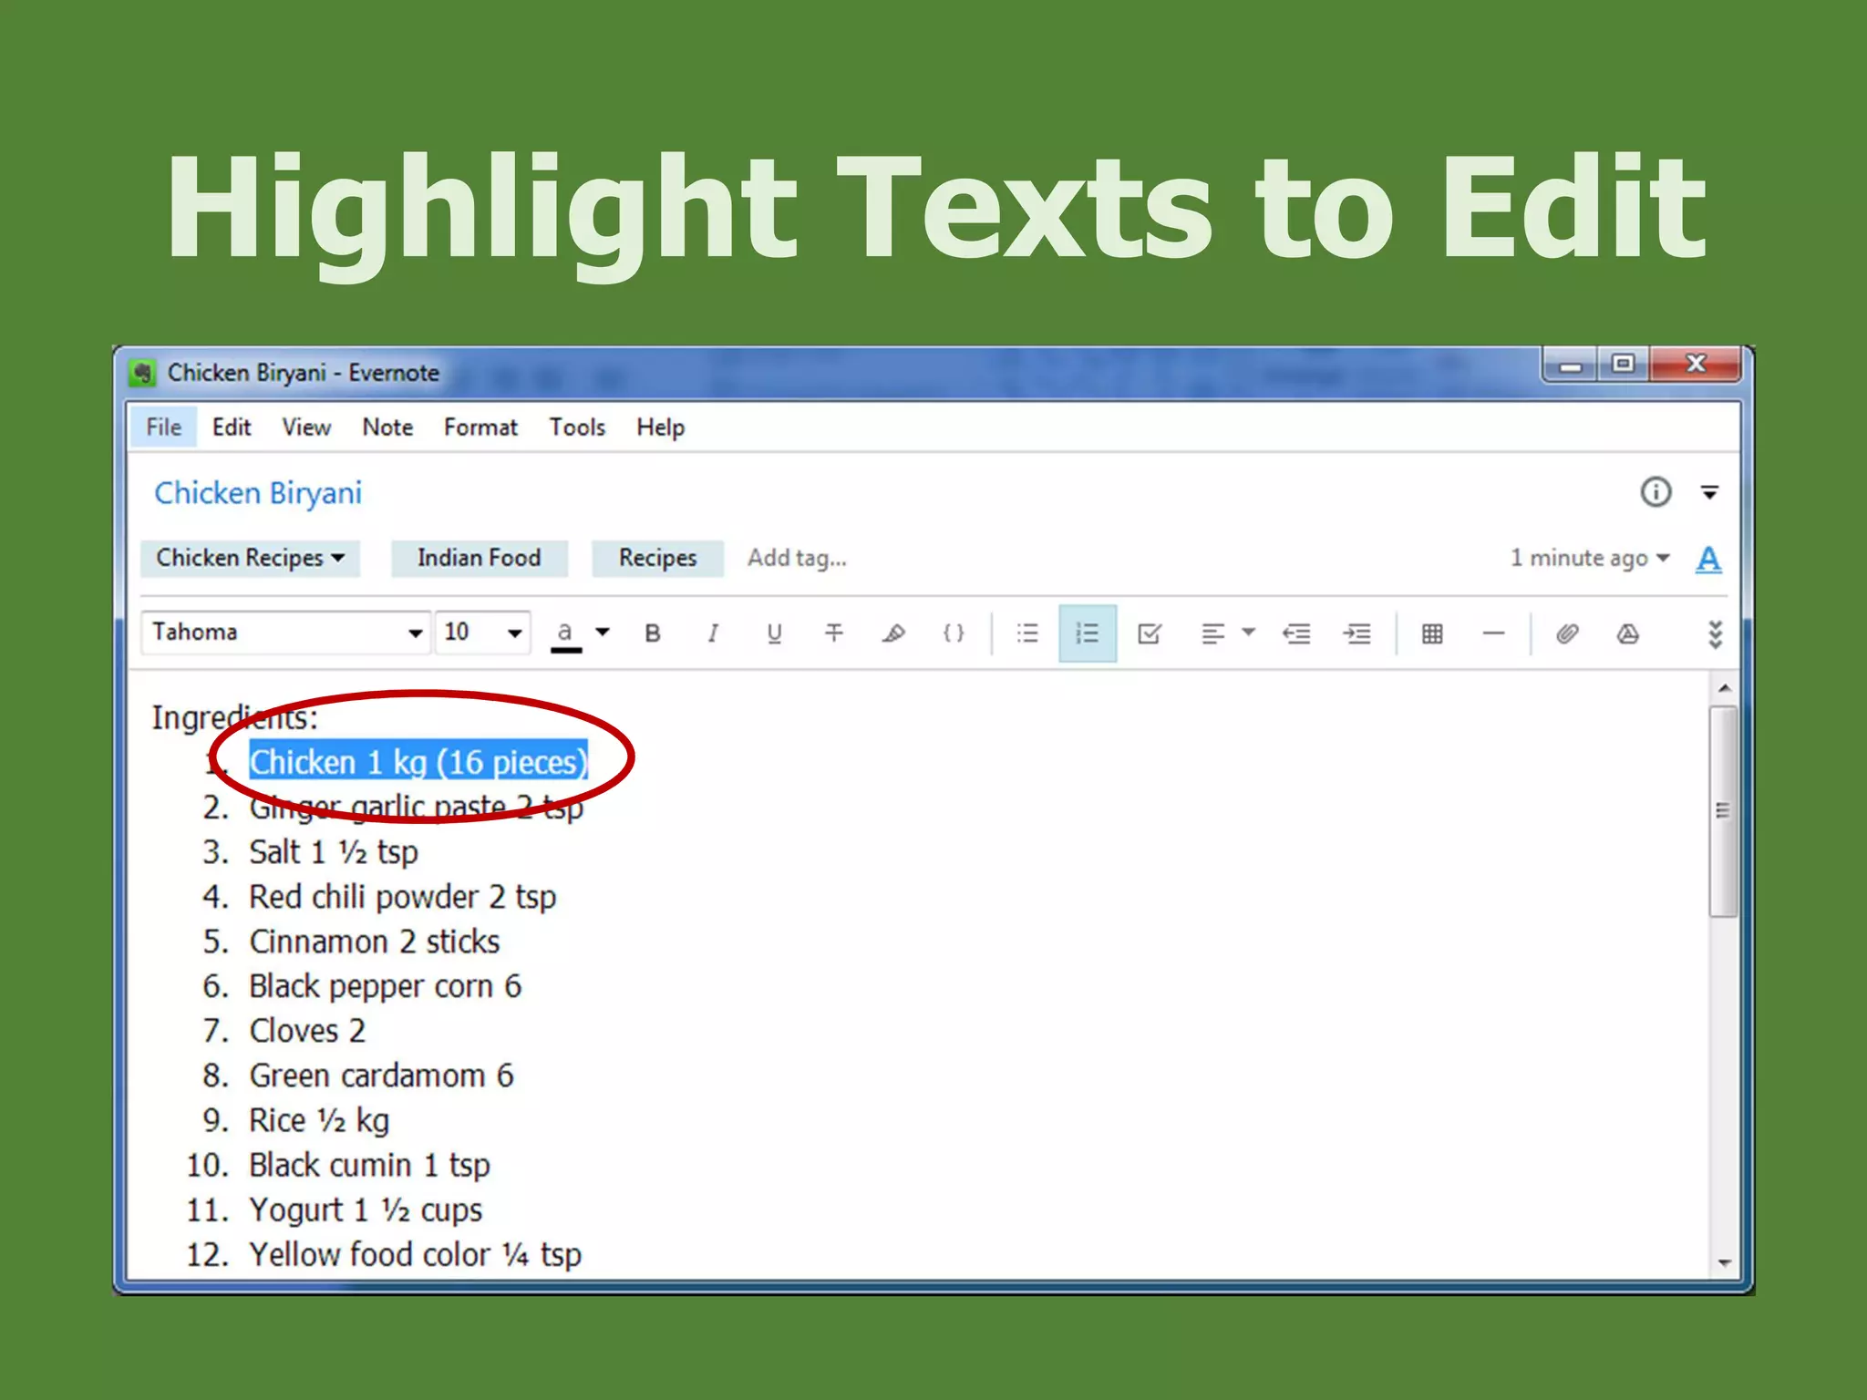Open Chicken Recipes notebook dropdown
Image resolution: width=1867 pixels, height=1400 pixels.
(250, 558)
